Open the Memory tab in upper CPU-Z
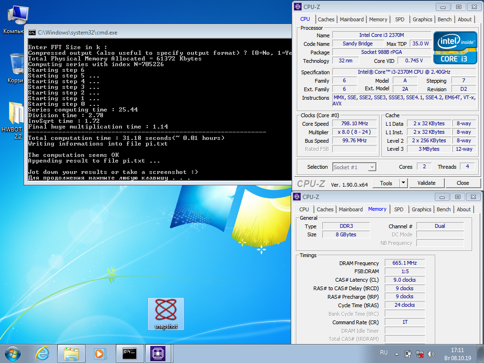The width and height of the screenshot is (484, 363). pyautogui.click(x=378, y=19)
